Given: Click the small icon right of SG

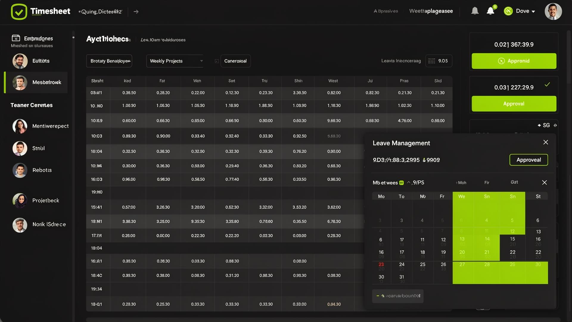Looking at the screenshot, I should tap(555, 125).
